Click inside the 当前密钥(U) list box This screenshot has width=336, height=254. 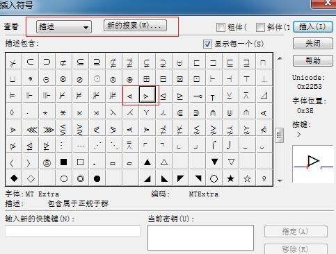click(200, 237)
